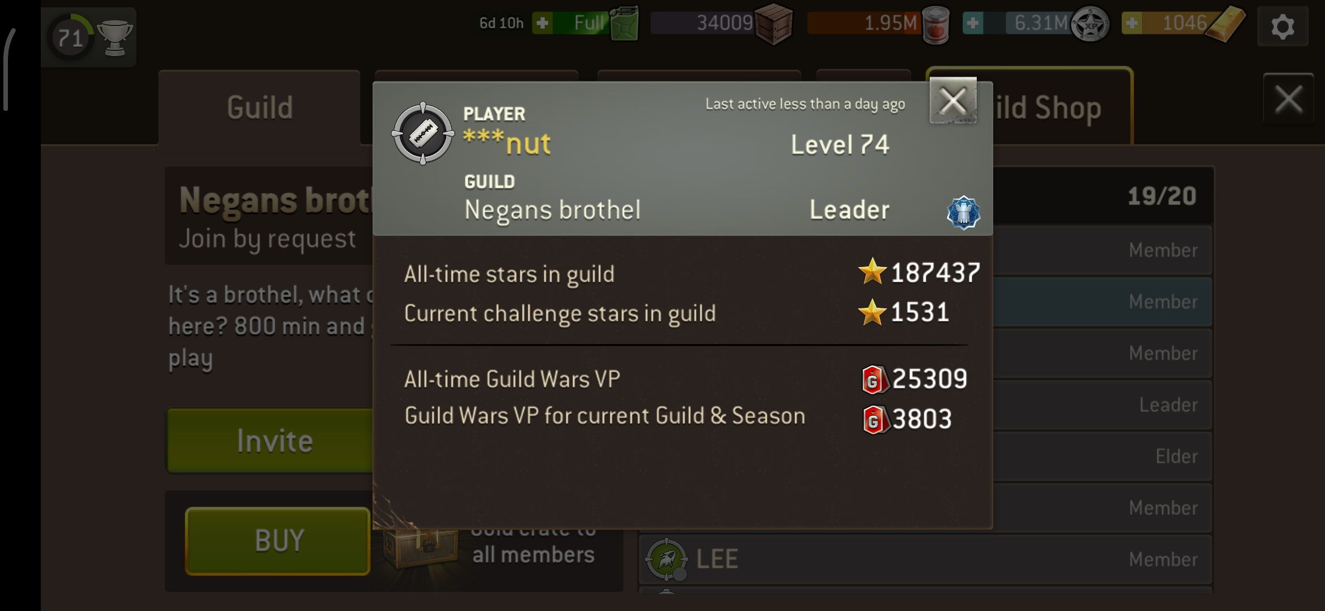The width and height of the screenshot is (1325, 611).
Task: Tap the gold crate chest thumbnail
Action: coord(421,547)
